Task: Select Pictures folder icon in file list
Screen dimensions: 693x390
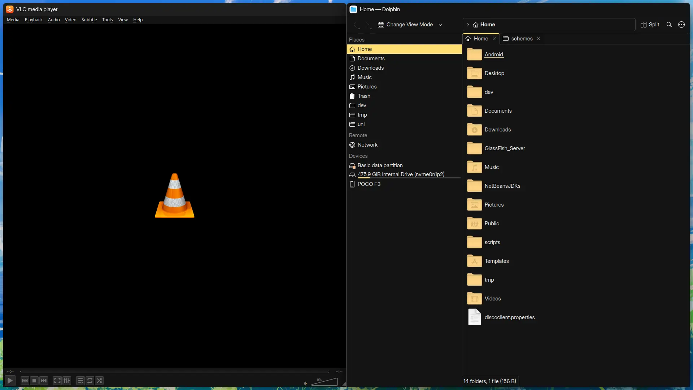Action: point(474,205)
